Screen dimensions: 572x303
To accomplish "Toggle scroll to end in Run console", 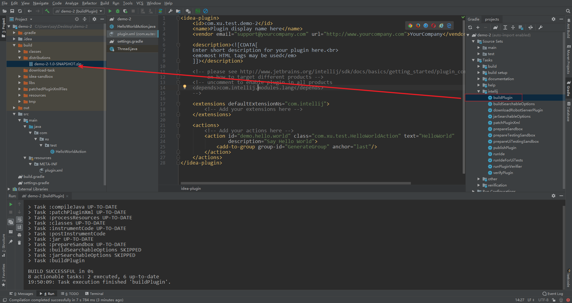I will click(x=19, y=227).
